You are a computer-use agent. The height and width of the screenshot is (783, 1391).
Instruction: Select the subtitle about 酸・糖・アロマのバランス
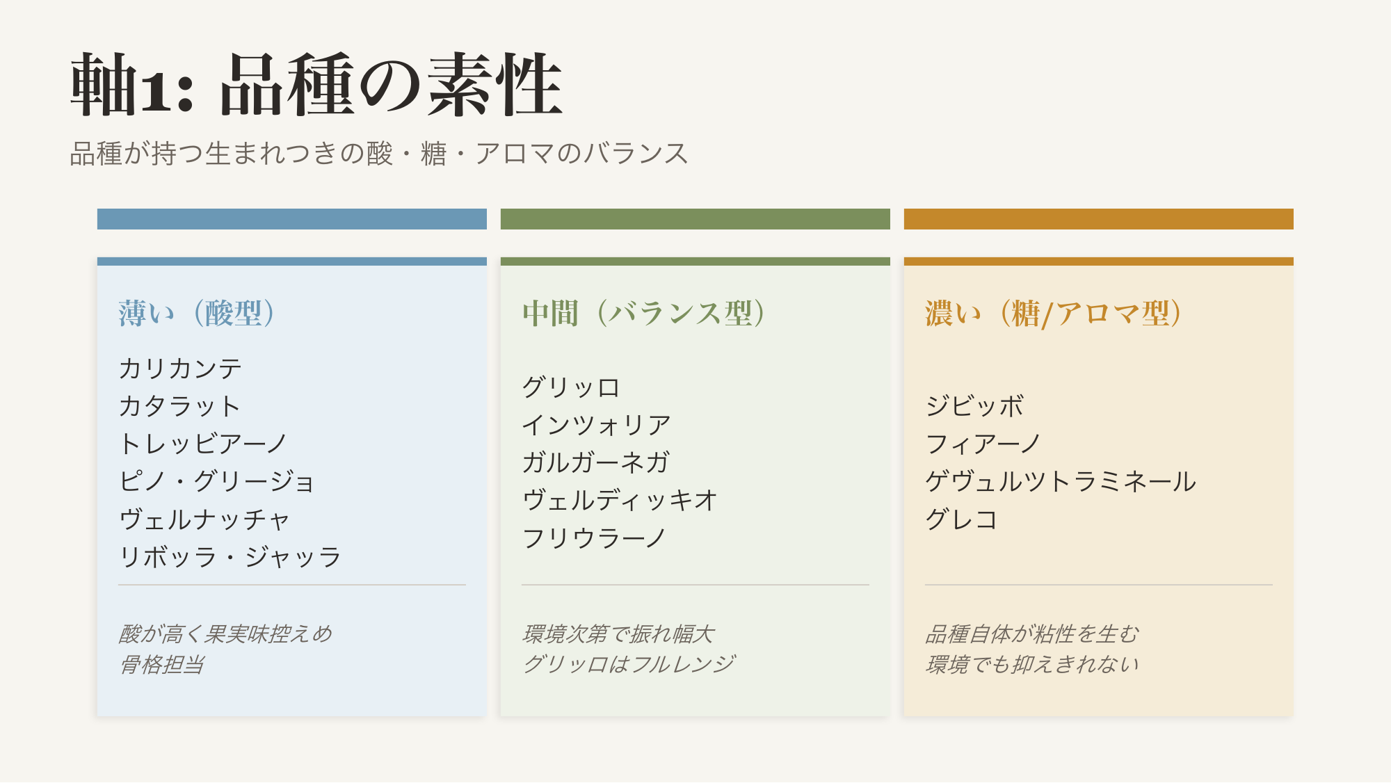(x=379, y=154)
